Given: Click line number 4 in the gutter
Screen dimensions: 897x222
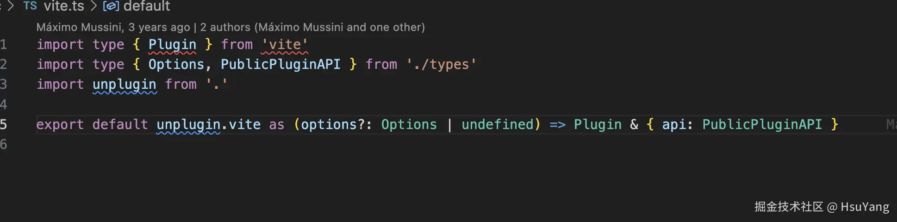Looking at the screenshot, I should (x=4, y=104).
